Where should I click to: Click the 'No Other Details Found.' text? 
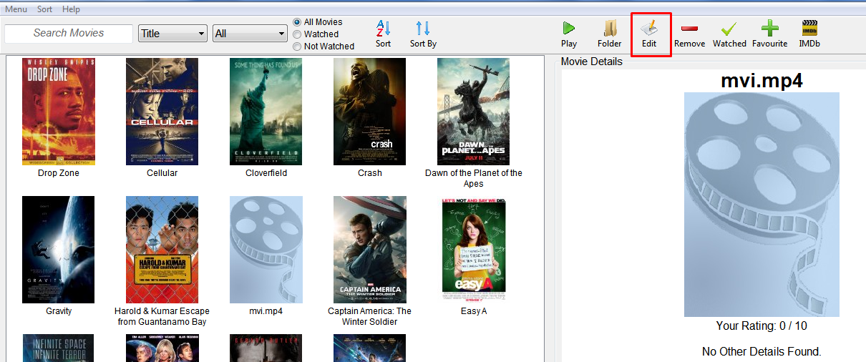pos(762,352)
